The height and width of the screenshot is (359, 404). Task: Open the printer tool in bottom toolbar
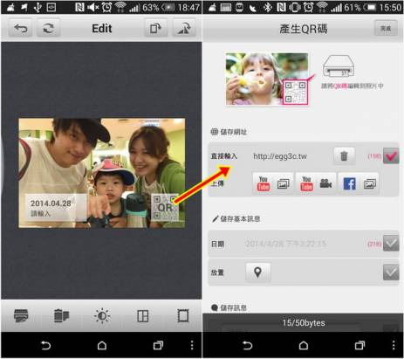21,315
